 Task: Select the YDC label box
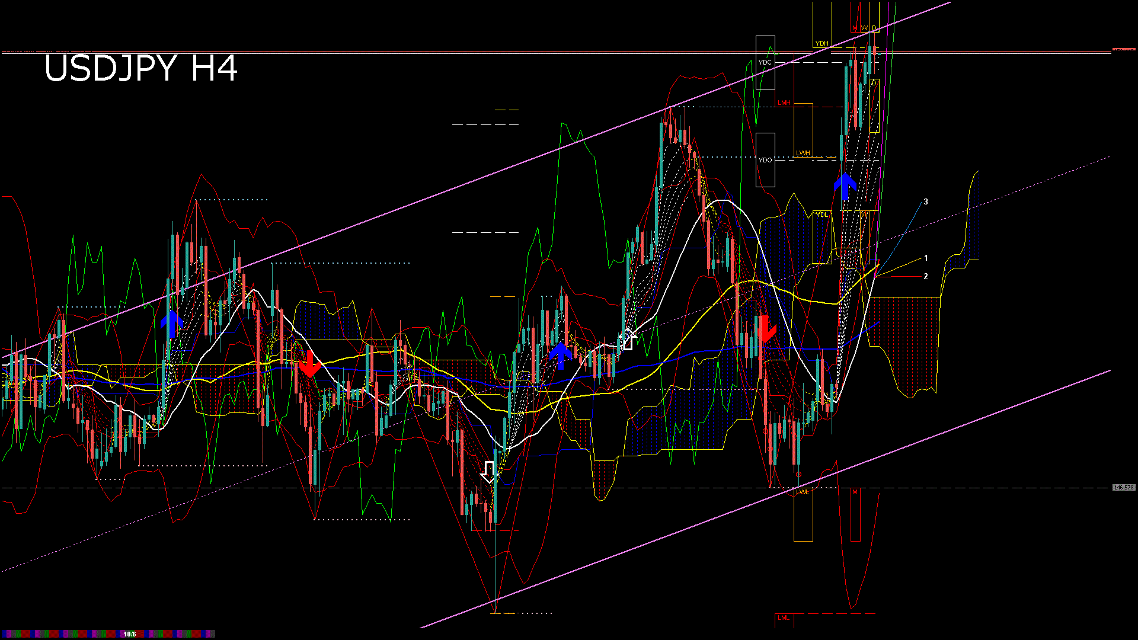tap(765, 62)
